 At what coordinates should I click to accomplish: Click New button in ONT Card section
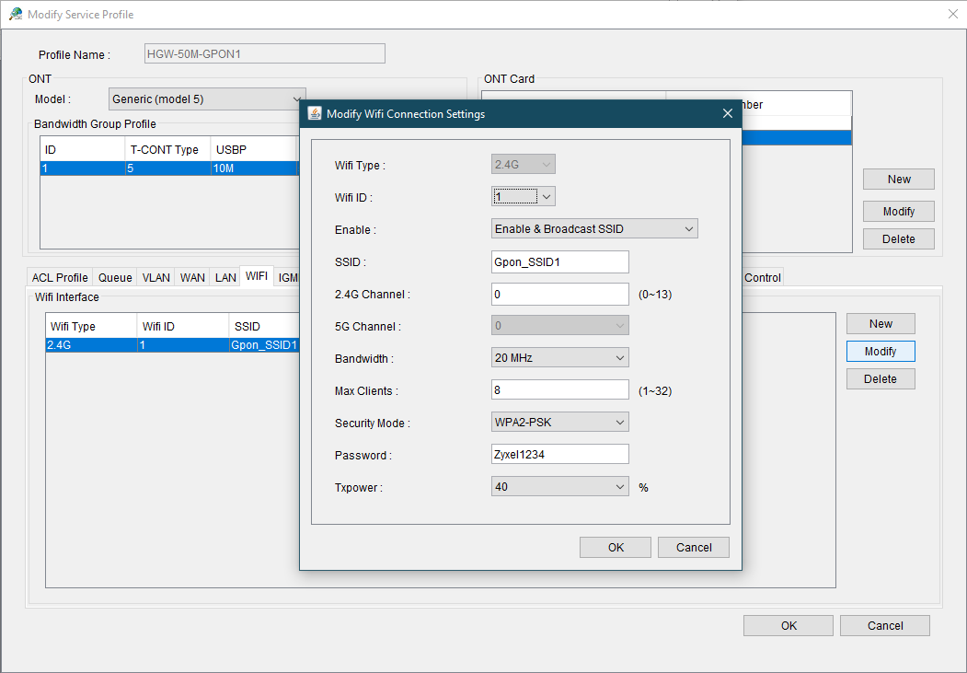coord(899,179)
